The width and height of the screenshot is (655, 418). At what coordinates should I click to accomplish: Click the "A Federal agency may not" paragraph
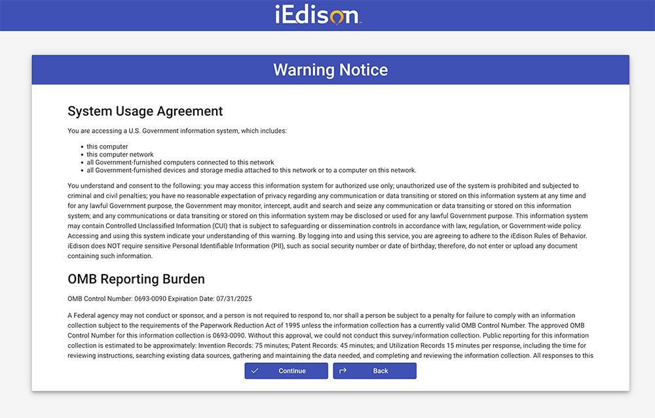[x=327, y=336]
